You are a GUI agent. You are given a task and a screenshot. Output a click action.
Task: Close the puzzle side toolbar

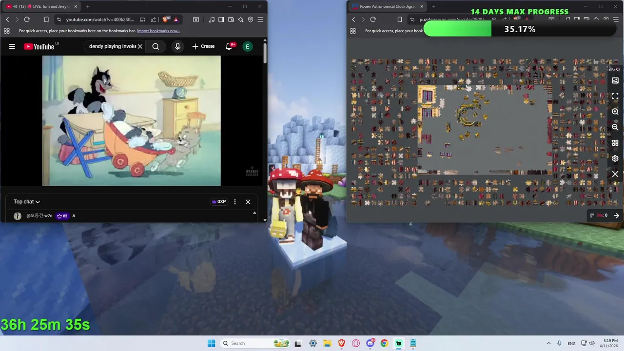(615, 174)
